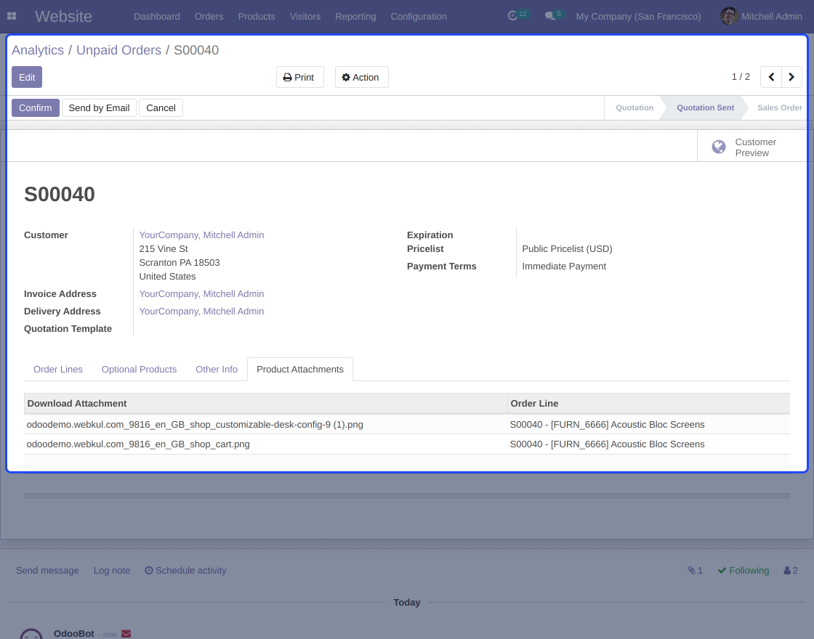This screenshot has height=639, width=814.
Task: Click the S00040 order title
Action: (x=60, y=195)
